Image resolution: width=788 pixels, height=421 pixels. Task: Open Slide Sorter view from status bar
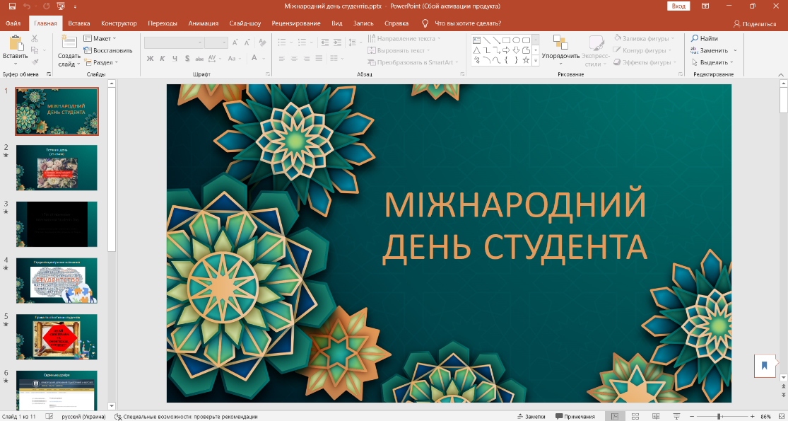click(x=635, y=417)
